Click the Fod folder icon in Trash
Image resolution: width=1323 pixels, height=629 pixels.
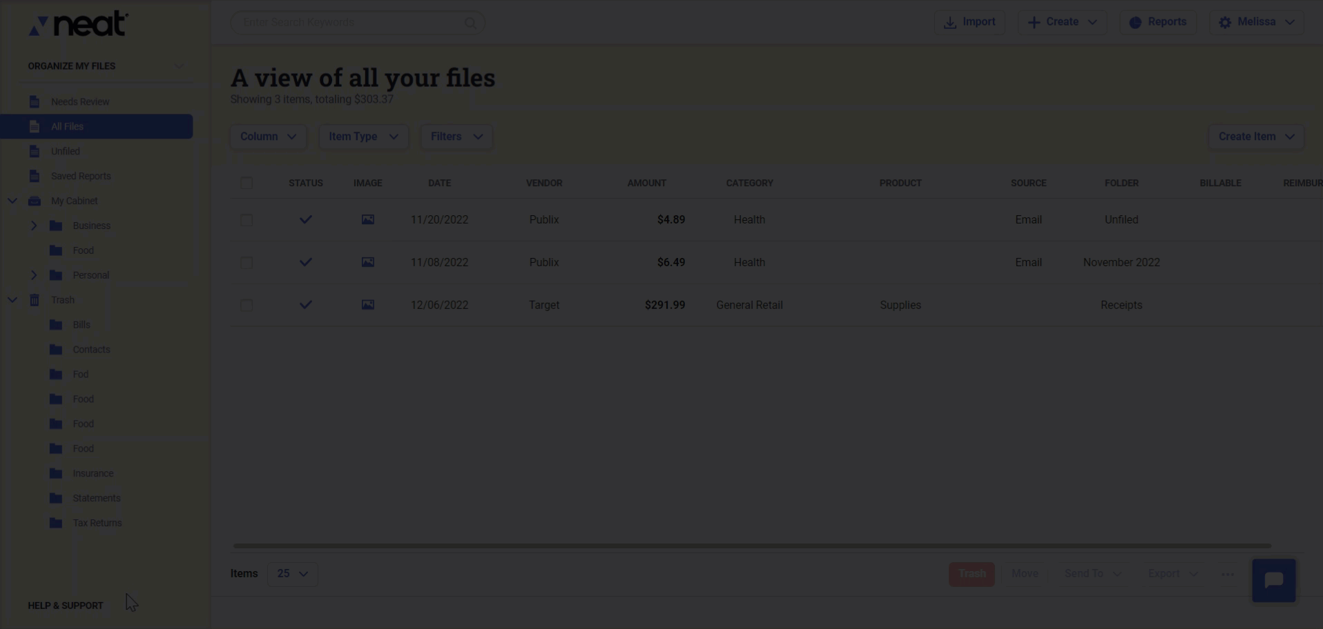(x=57, y=375)
